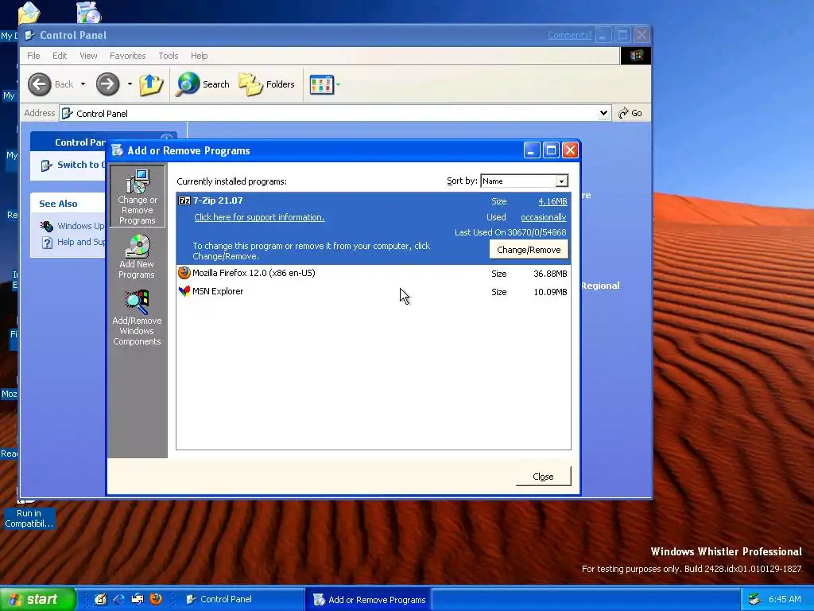This screenshot has height=611, width=814.
Task: Click Switch to view icon in side panel
Action: click(x=47, y=165)
